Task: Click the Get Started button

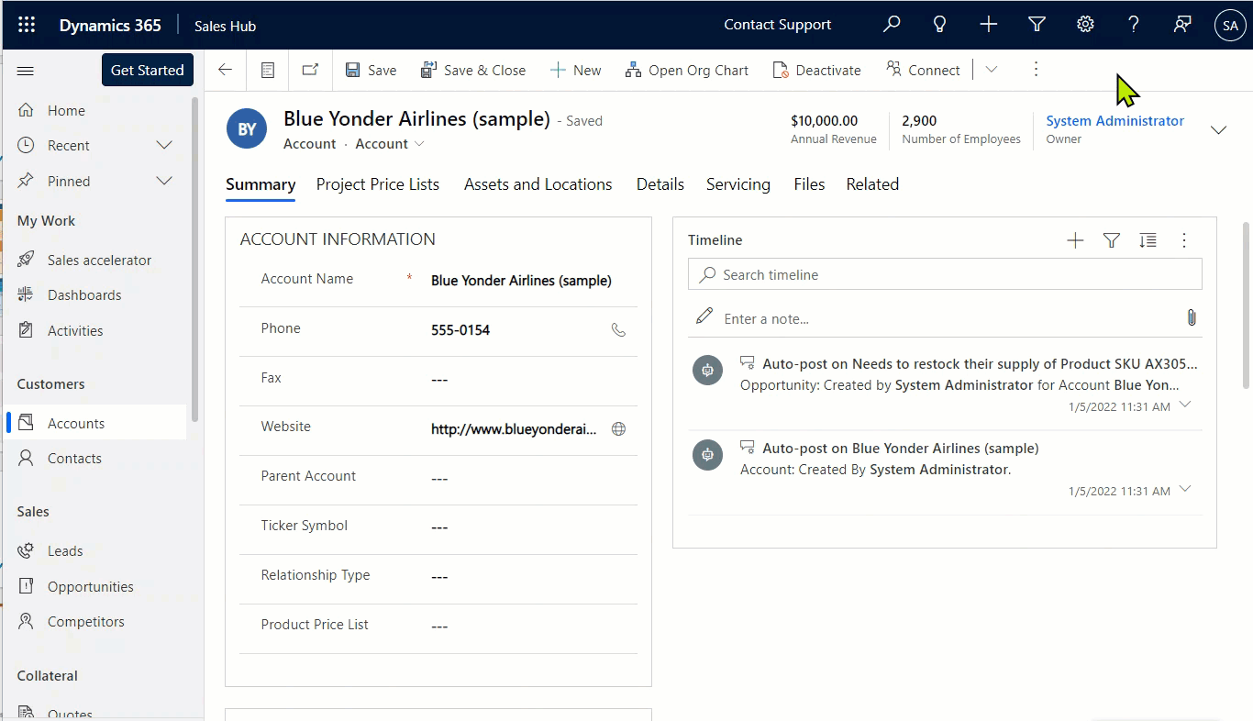Action: (x=147, y=70)
